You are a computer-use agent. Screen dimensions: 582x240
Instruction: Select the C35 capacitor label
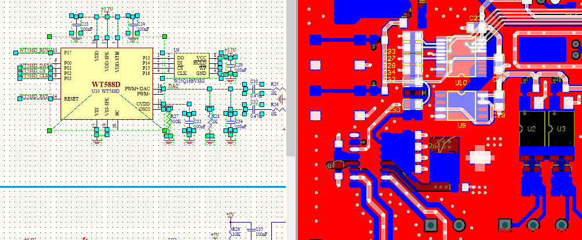pos(259,230)
